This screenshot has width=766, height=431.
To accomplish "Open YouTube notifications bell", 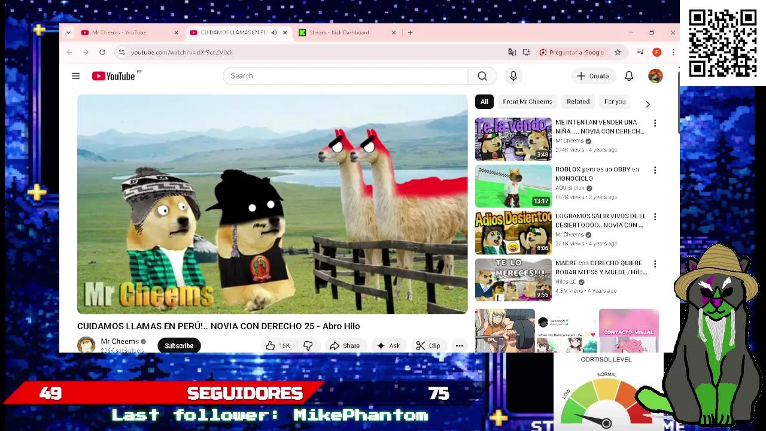I will pyautogui.click(x=629, y=76).
